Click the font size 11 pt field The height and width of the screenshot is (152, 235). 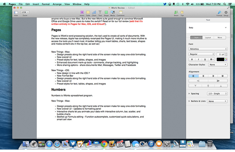point(221,54)
